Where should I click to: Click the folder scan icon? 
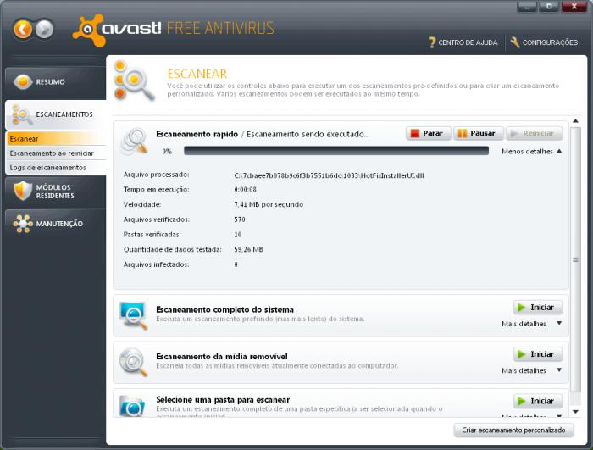(134, 405)
